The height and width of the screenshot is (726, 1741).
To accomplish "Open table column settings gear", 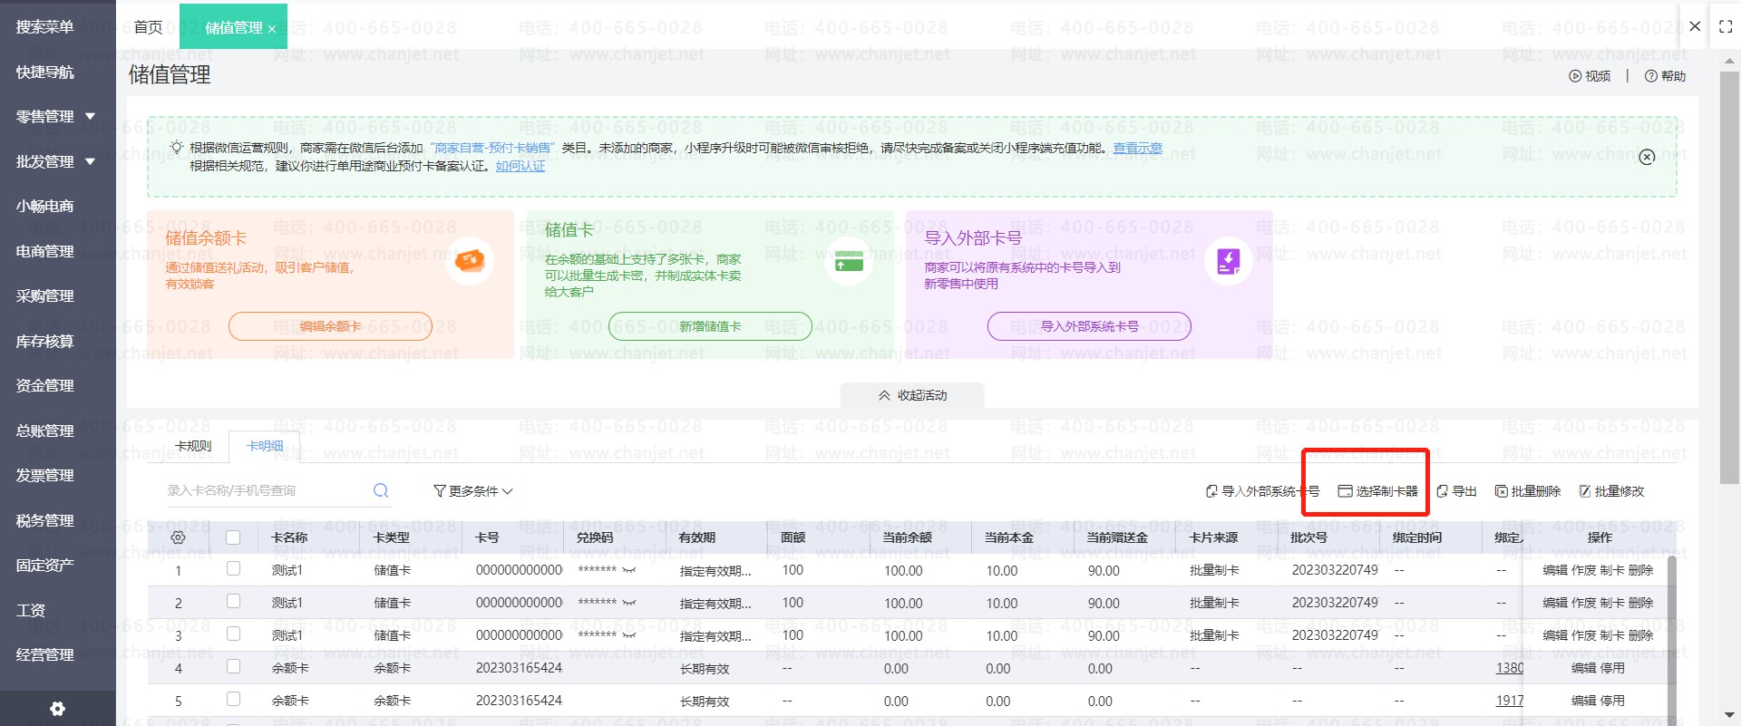I will (x=178, y=537).
